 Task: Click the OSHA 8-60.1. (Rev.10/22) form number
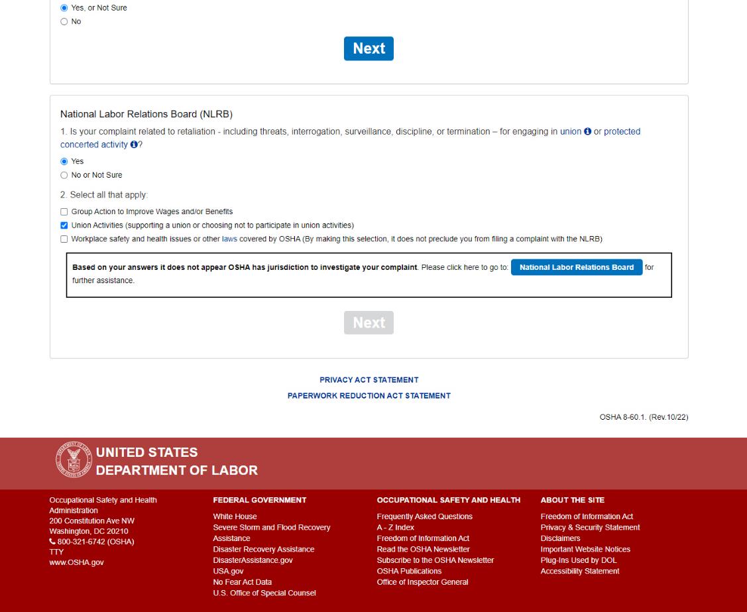pos(644,418)
